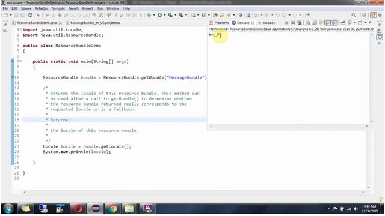Click the External Tools run icon
Screen dimensions: 385x216
(x=181, y=15)
